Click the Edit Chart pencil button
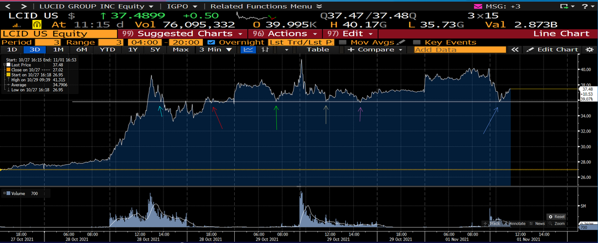 tap(552, 49)
